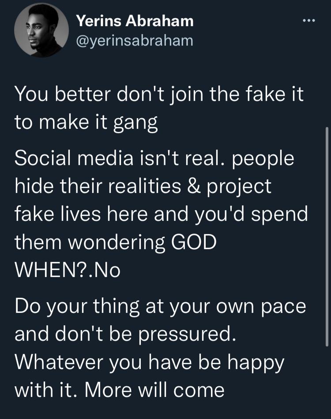Click the line "and don't be pressured."

pos(122,334)
